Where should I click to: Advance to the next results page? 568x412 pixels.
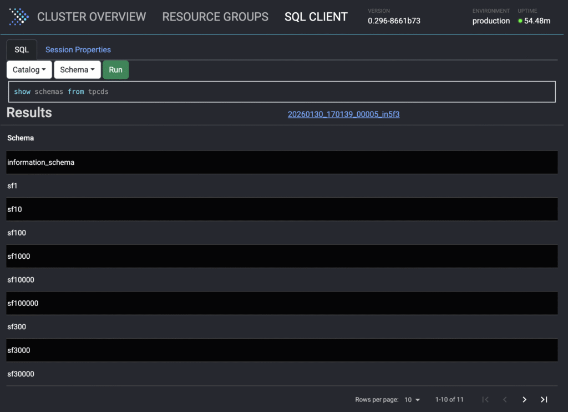point(524,400)
